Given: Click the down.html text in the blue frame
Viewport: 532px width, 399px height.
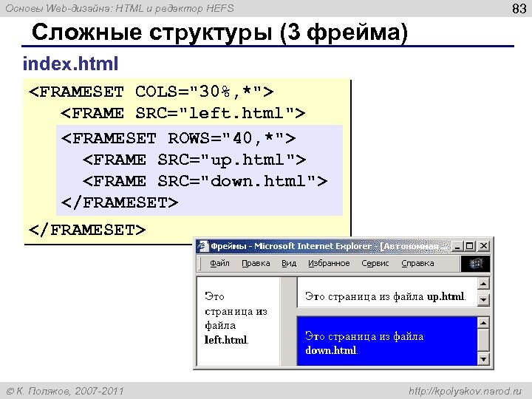Looking at the screenshot, I should click(331, 350).
